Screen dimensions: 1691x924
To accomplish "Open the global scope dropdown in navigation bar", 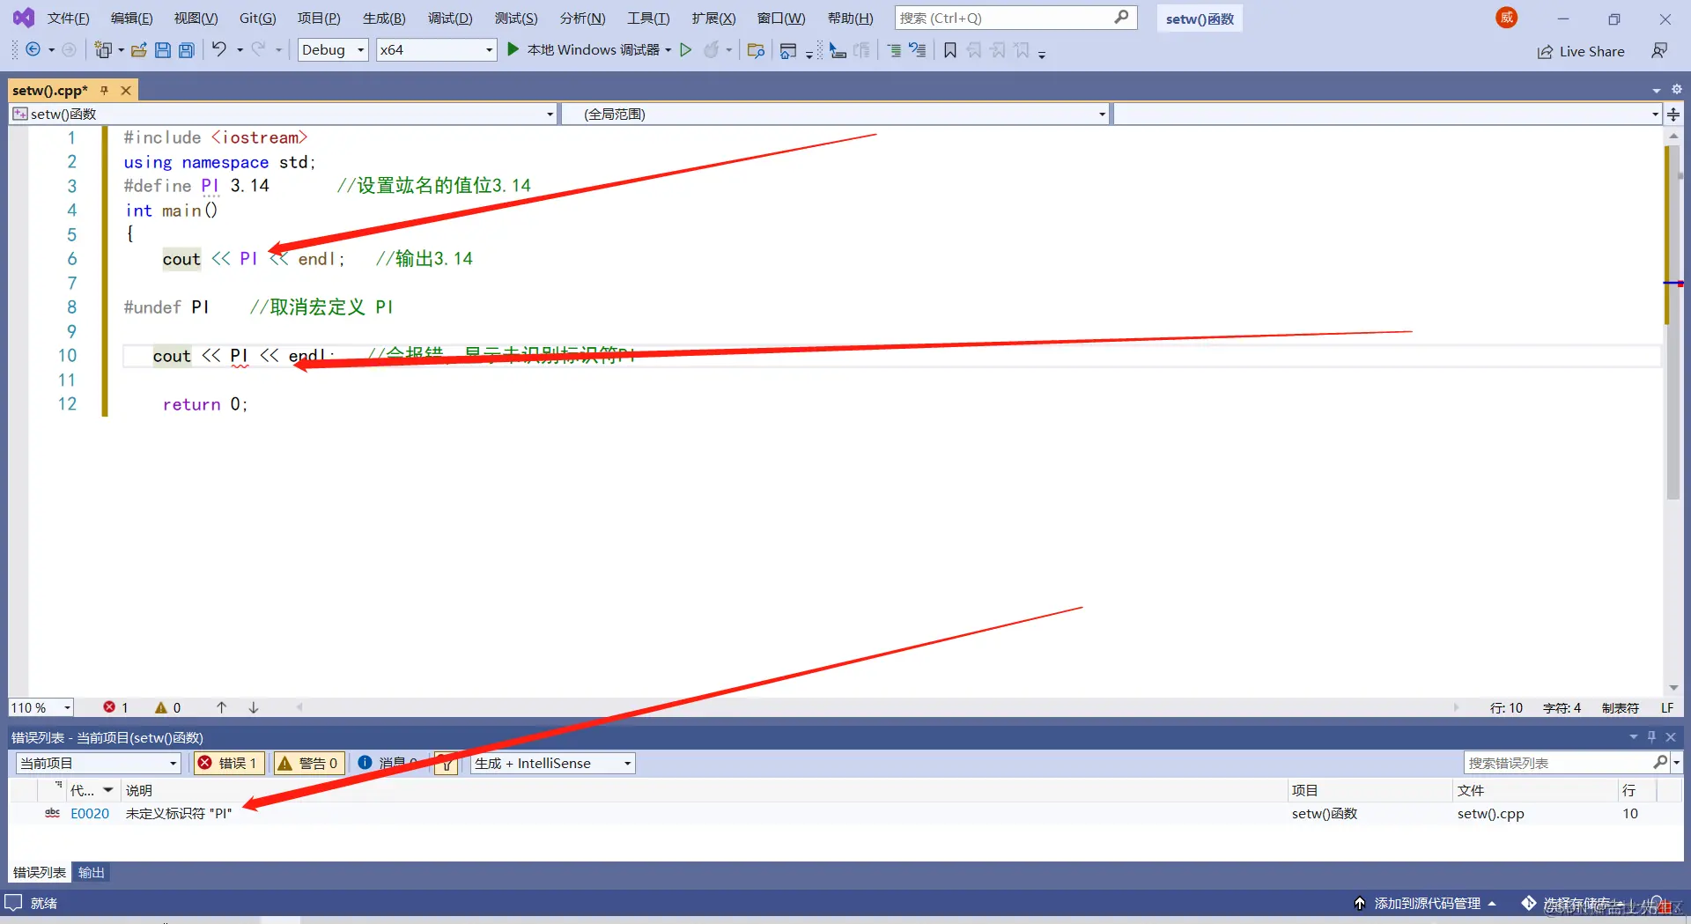I will coord(834,114).
